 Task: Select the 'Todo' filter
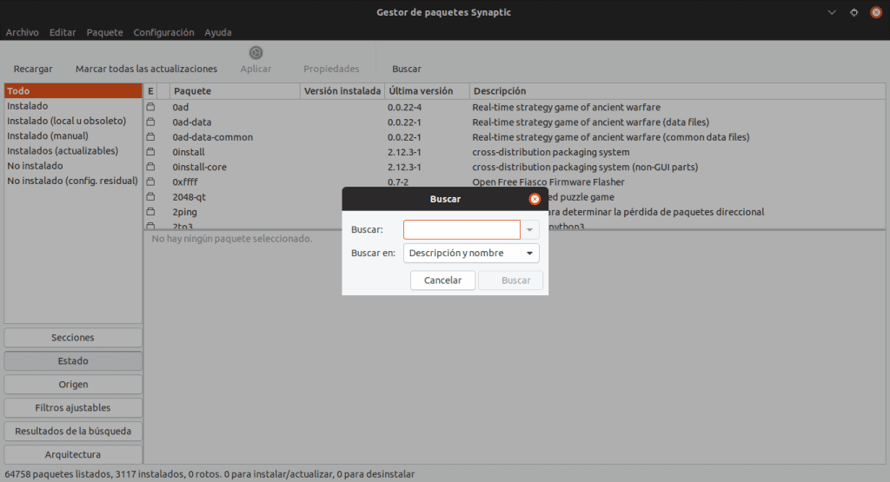[73, 90]
